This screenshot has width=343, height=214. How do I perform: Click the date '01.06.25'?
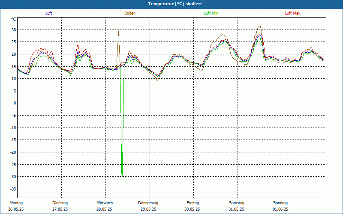[x=280, y=209]
